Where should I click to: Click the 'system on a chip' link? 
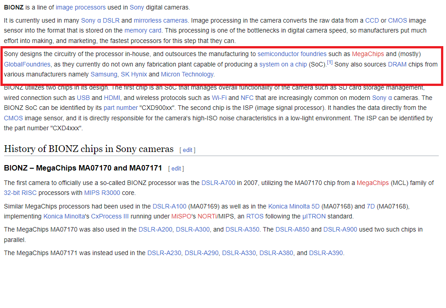click(283, 64)
